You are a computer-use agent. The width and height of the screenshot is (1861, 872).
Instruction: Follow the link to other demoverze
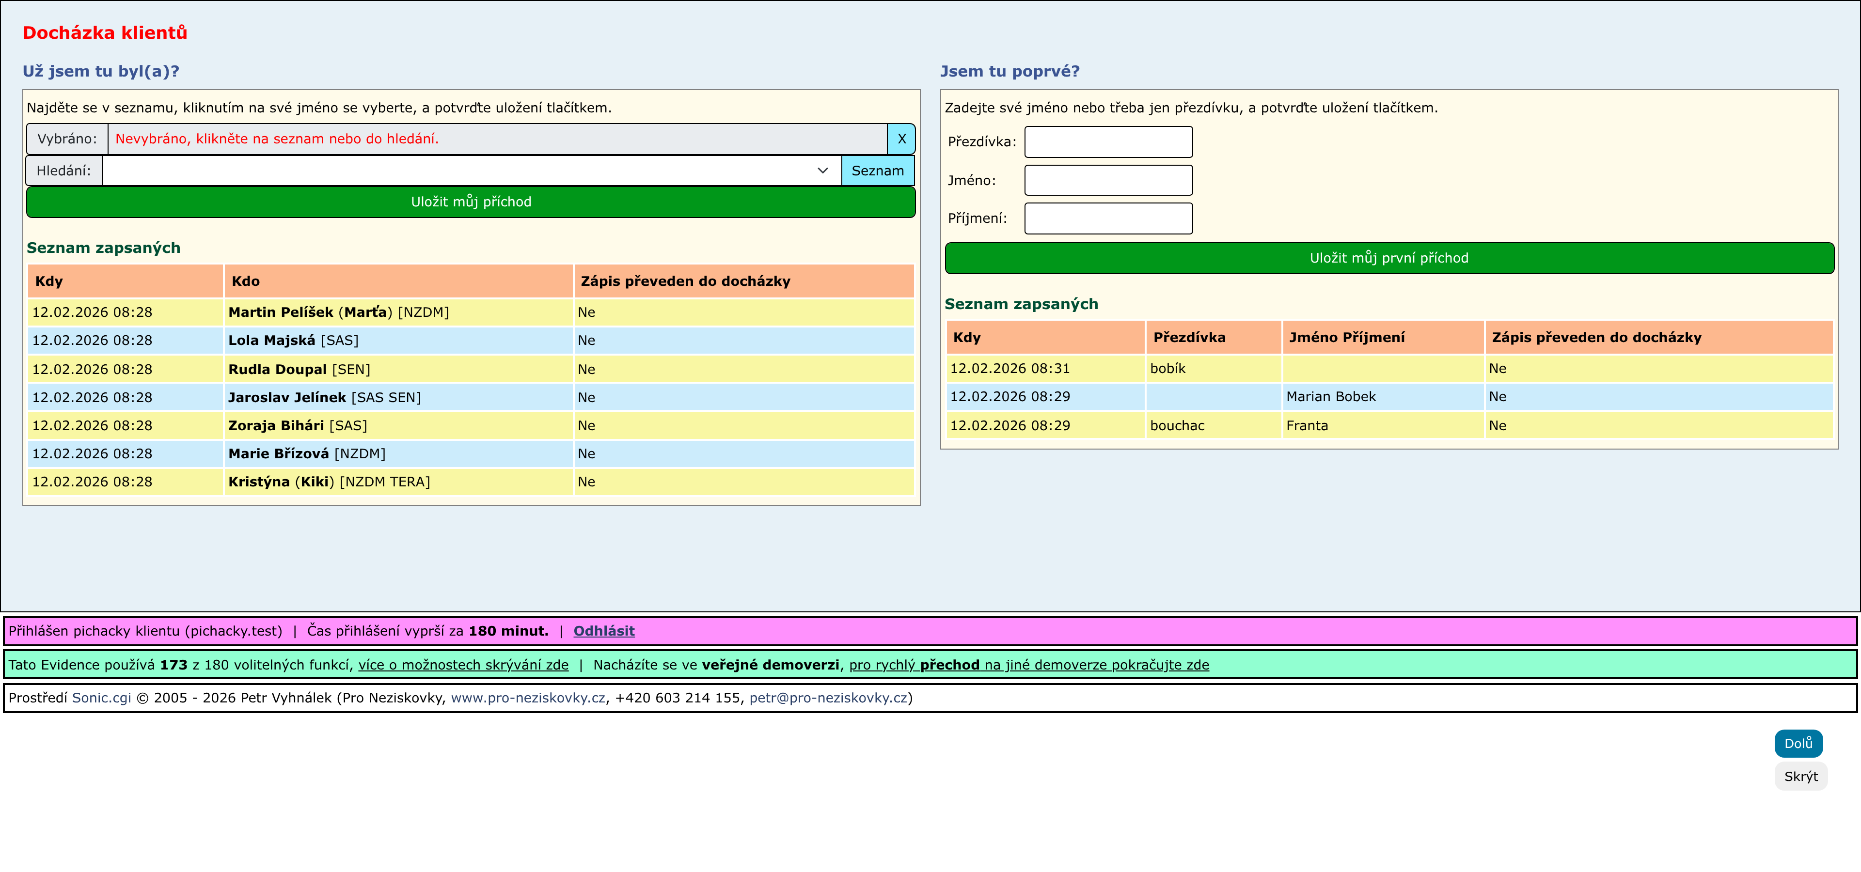(1028, 664)
